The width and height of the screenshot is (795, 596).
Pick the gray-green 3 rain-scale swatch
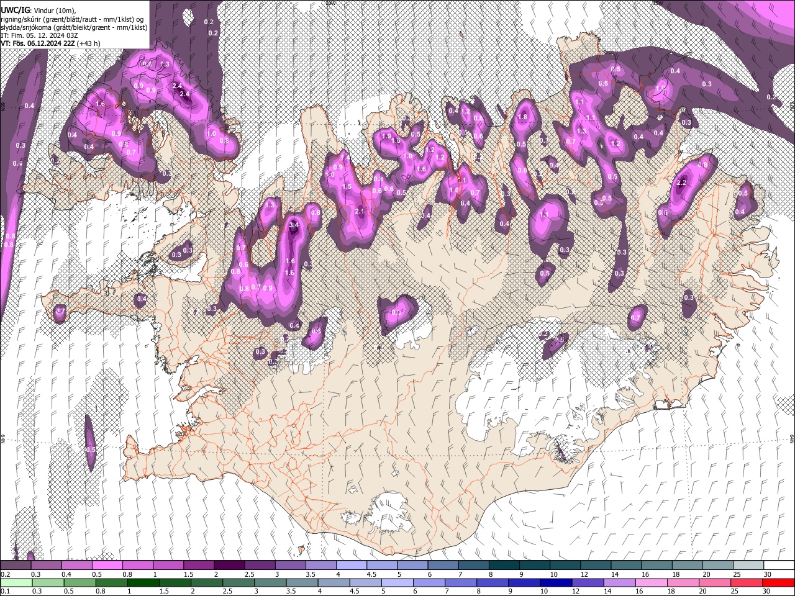tap(270, 582)
